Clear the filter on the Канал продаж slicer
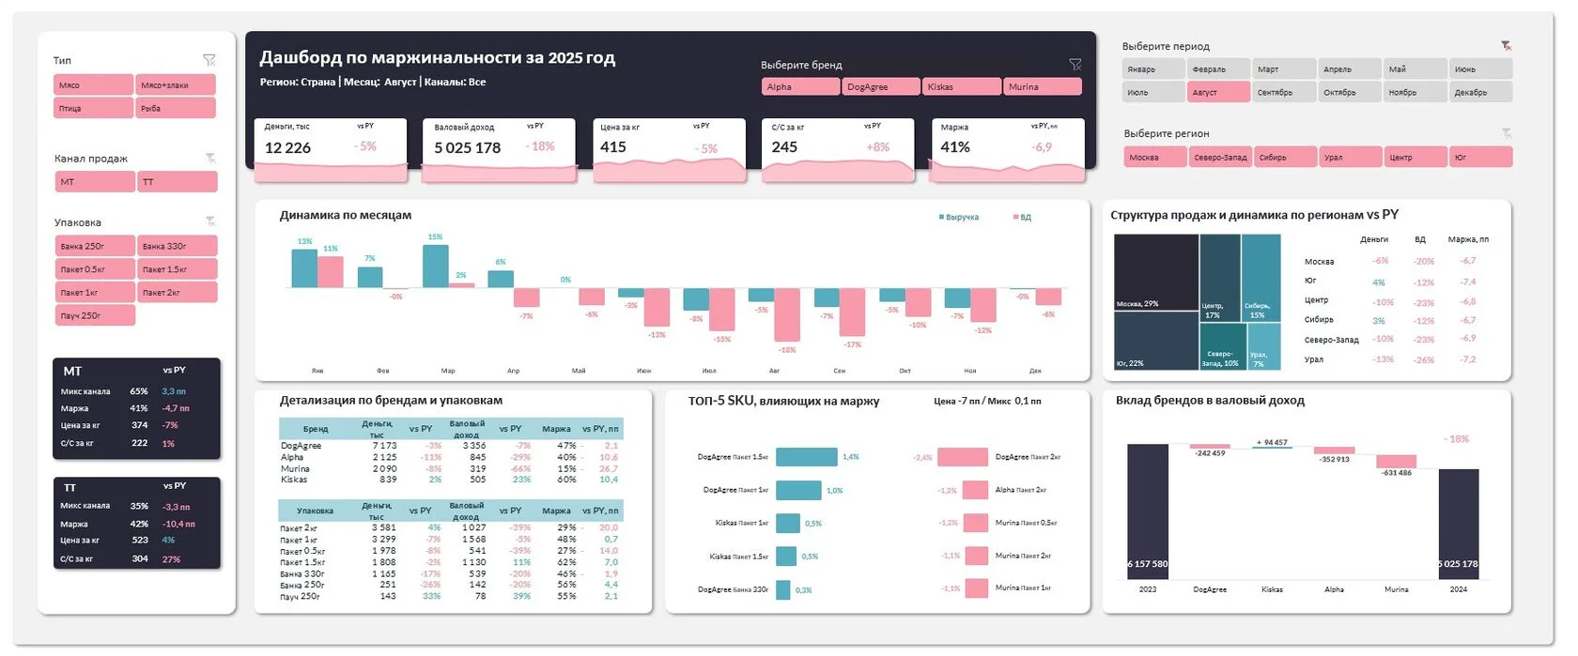1578x656 pixels. tap(210, 159)
